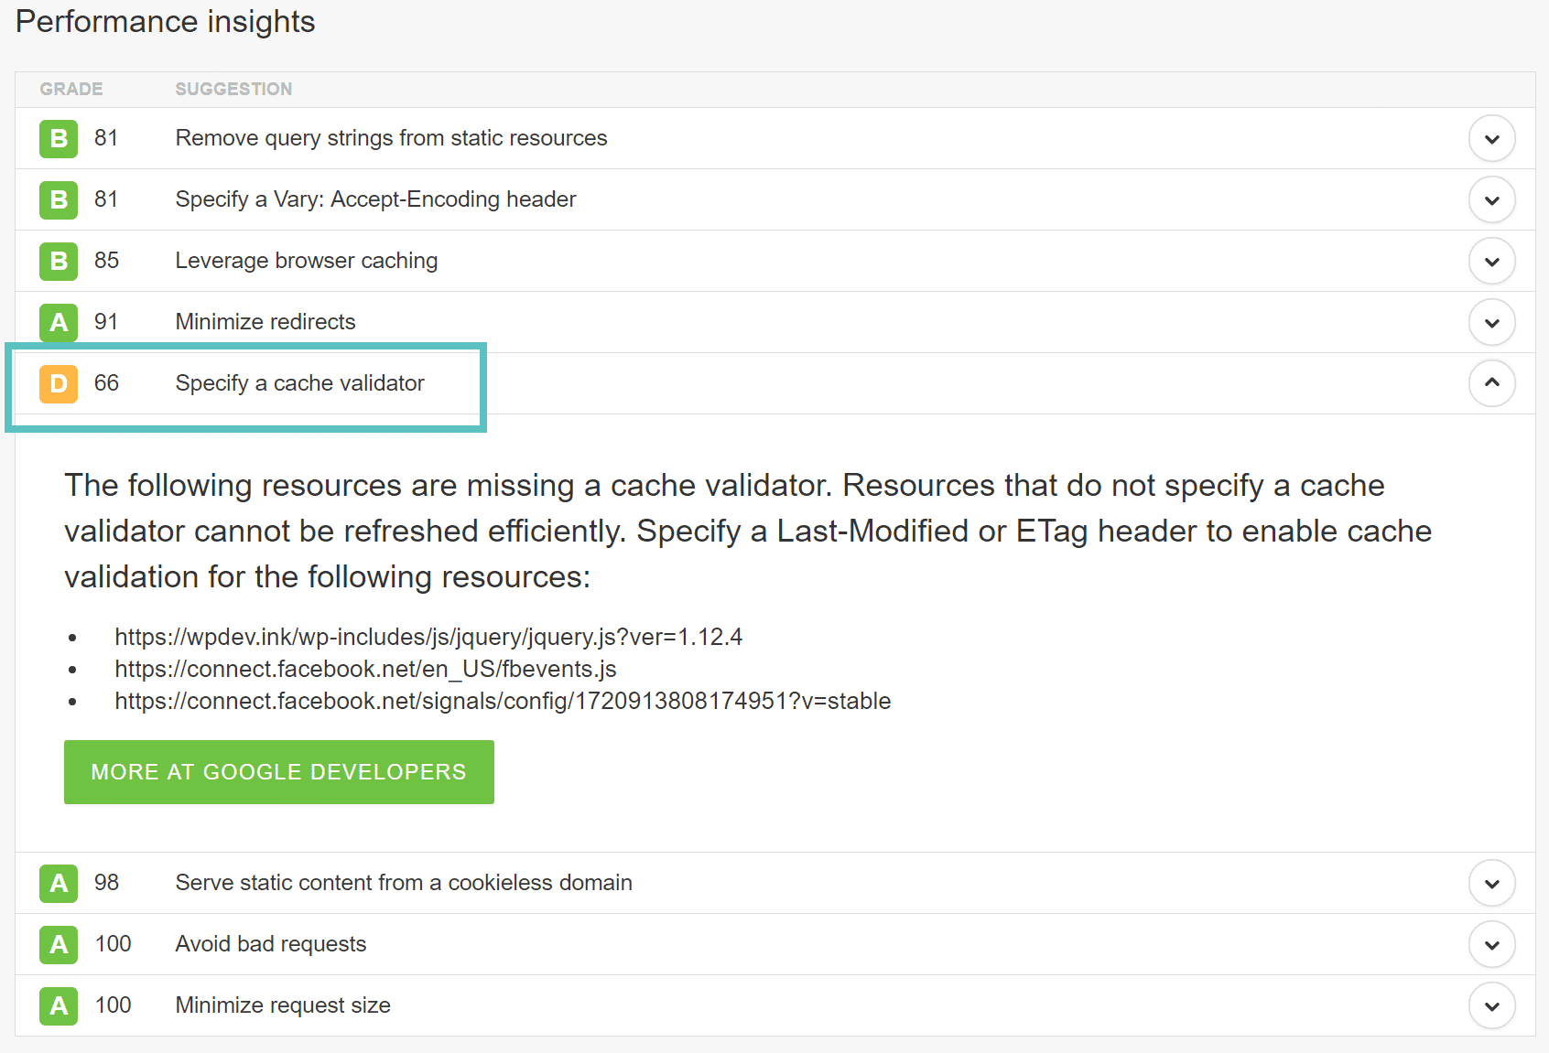Click the B grade badge for query strings
This screenshot has width=1549, height=1053.
click(x=58, y=138)
